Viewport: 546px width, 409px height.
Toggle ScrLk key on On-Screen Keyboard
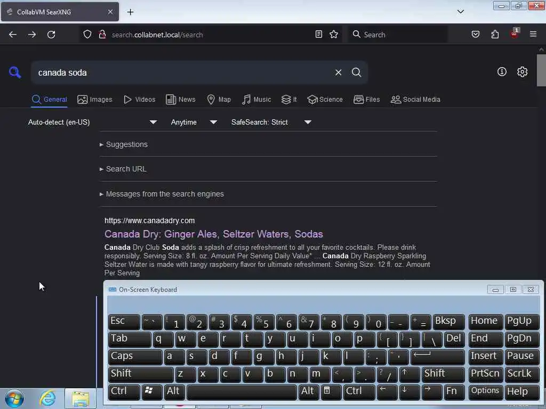(522, 374)
